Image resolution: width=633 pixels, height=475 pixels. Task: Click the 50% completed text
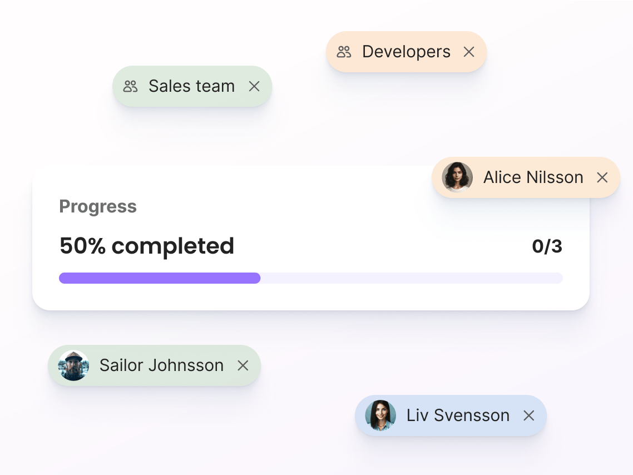[146, 246]
